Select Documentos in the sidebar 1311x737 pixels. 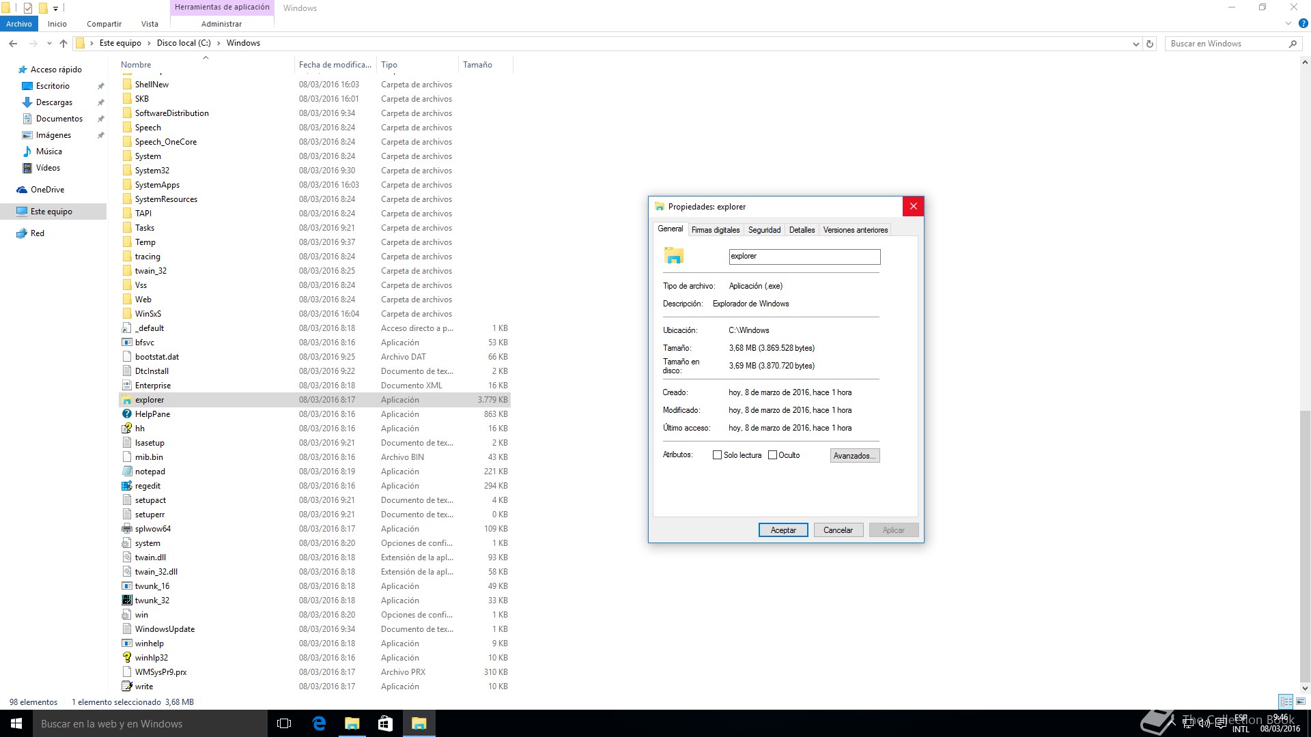pyautogui.click(x=59, y=119)
